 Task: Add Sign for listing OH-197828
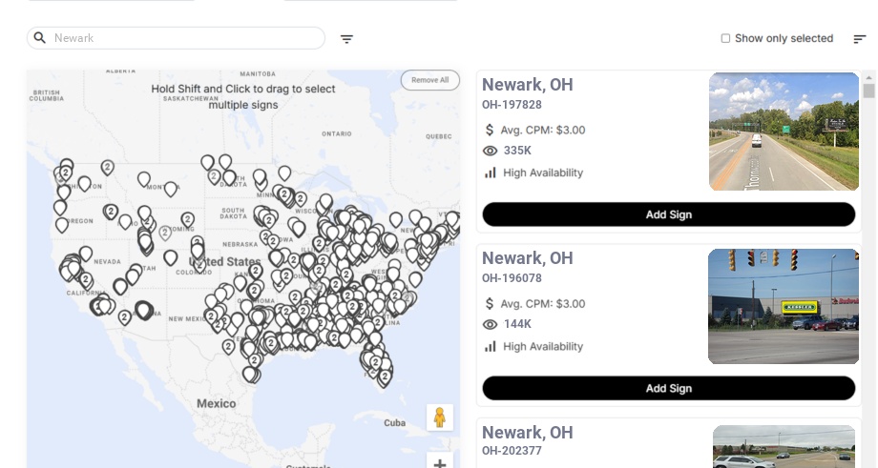pyautogui.click(x=668, y=214)
